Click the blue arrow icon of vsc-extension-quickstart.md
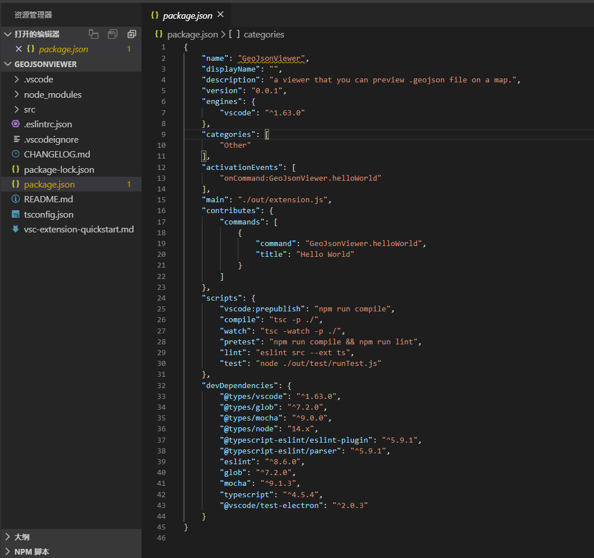Screen dimensions: 594x558 tap(15, 230)
